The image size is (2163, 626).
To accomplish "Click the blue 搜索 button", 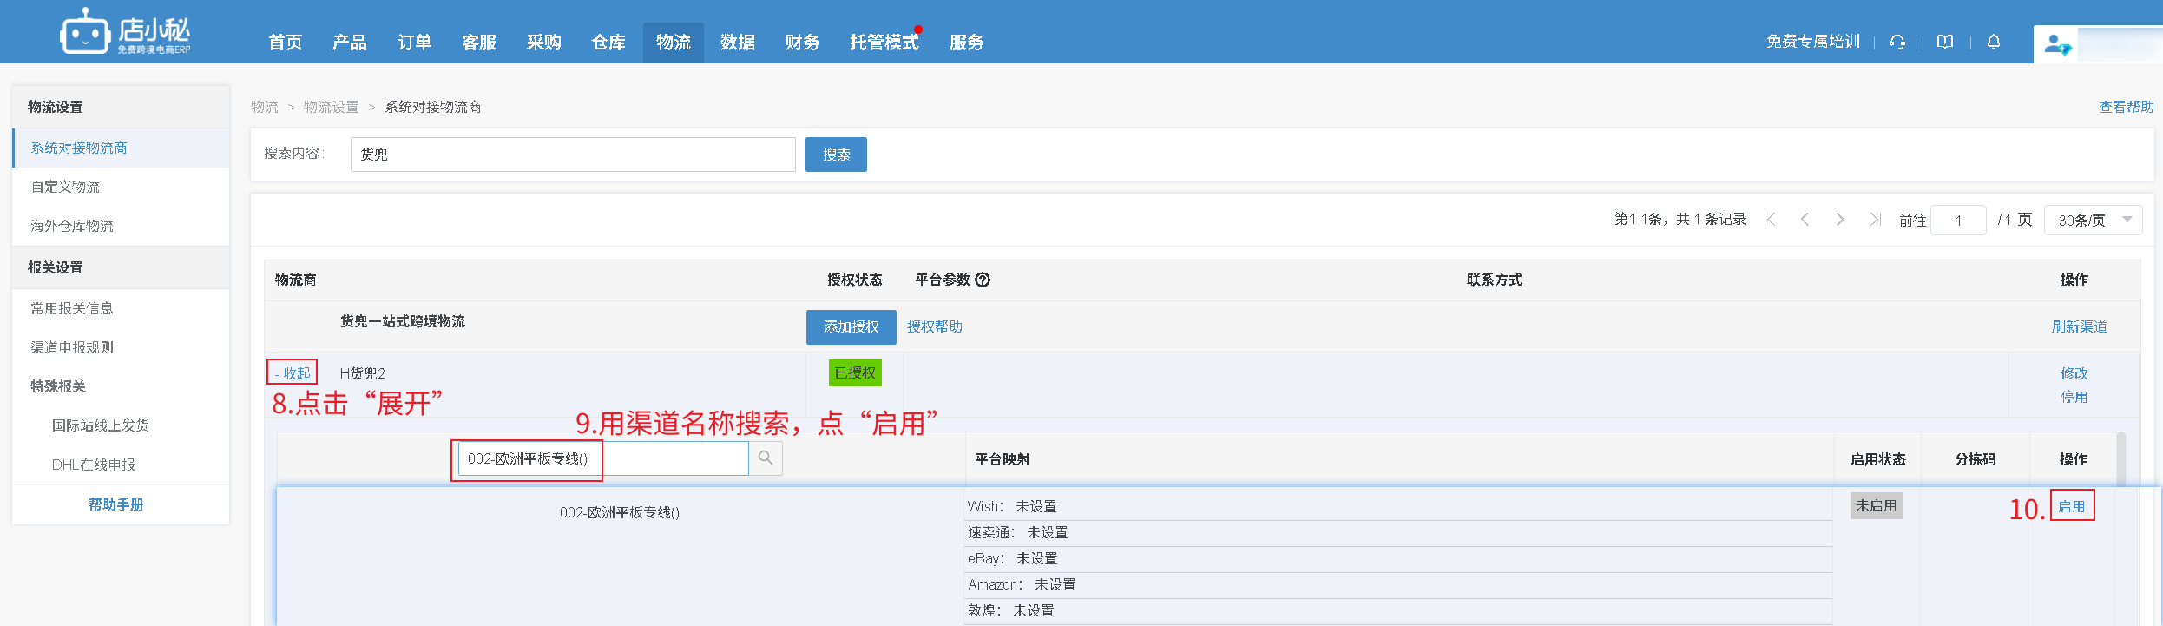I will tap(836, 155).
